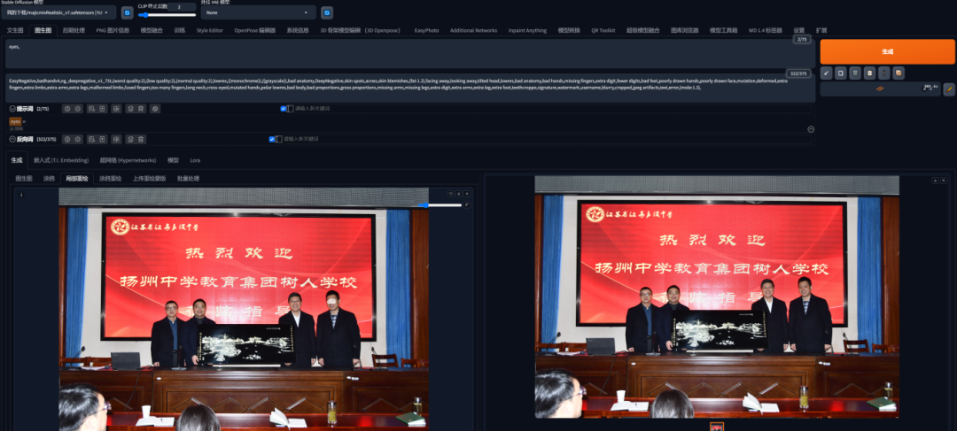Viewport: 957px width, 431px height.
Task: Open settings gear icon in 反向词 row
Action: (x=78, y=139)
